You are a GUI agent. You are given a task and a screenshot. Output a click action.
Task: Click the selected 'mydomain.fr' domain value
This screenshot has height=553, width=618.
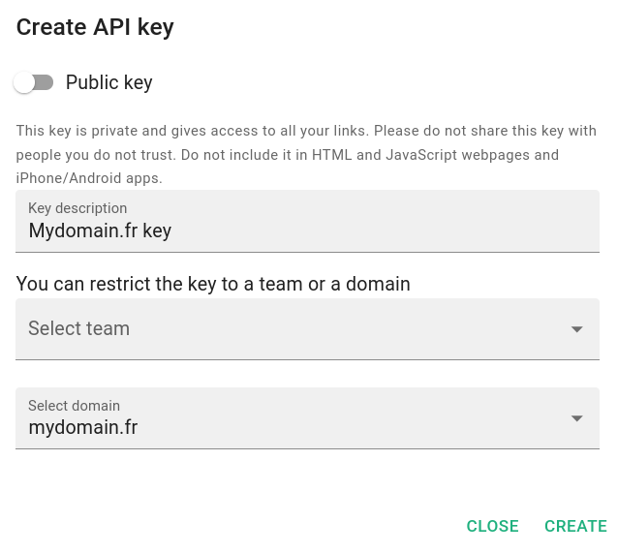coord(83,427)
